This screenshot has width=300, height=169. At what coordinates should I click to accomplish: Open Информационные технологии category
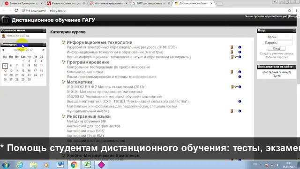[99, 42]
